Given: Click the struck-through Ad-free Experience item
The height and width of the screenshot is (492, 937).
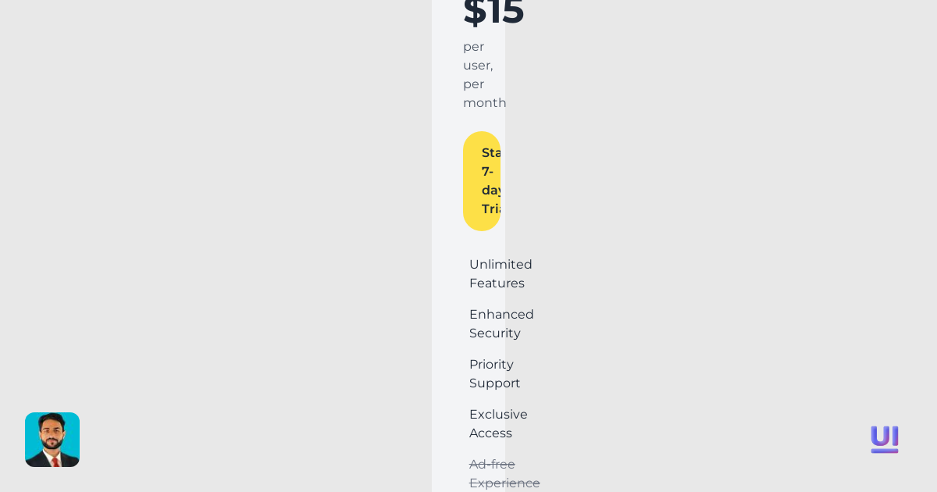Looking at the screenshot, I should (504, 473).
